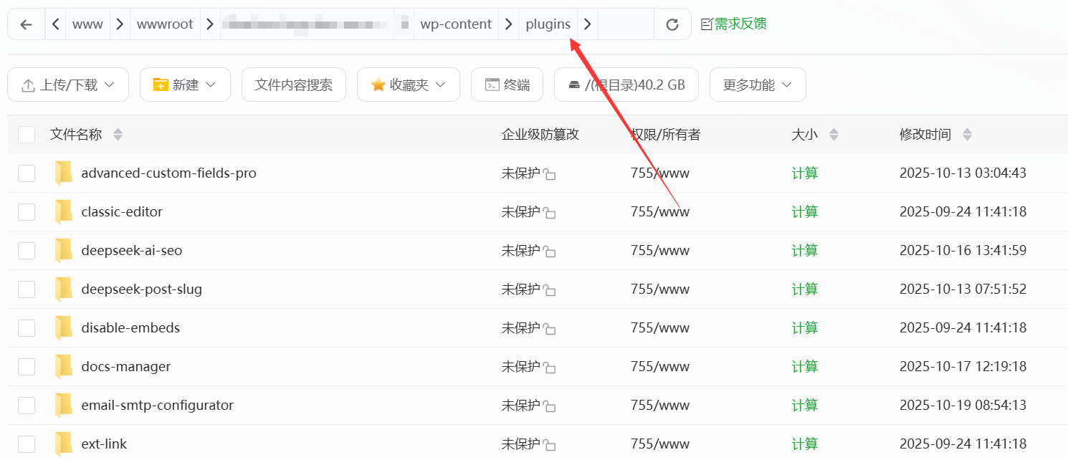1068x460 pixels.
Task: Sort by size arrows
Action: click(x=834, y=134)
